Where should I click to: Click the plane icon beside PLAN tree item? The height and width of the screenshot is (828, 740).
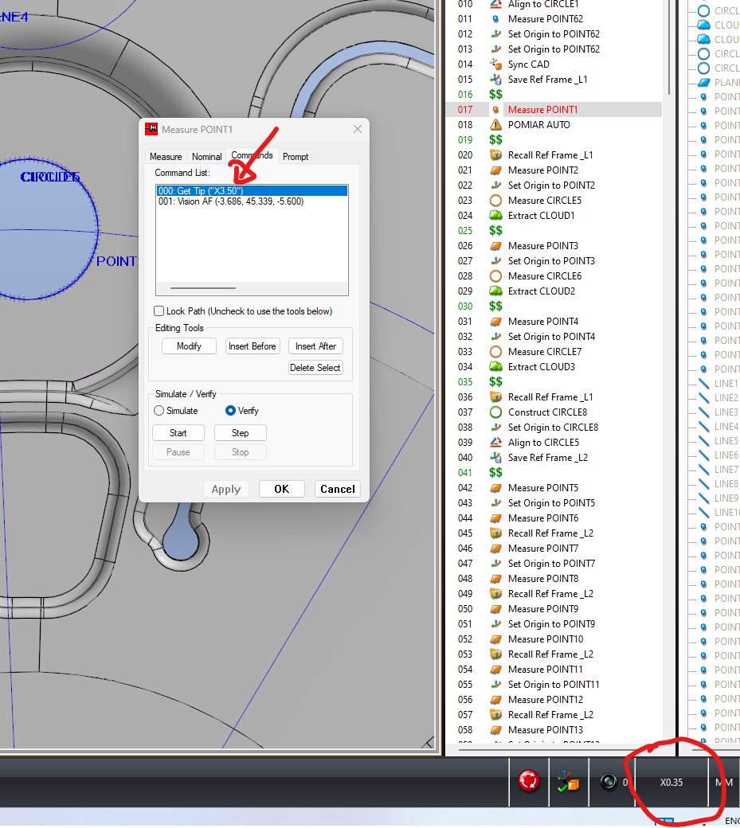[703, 82]
